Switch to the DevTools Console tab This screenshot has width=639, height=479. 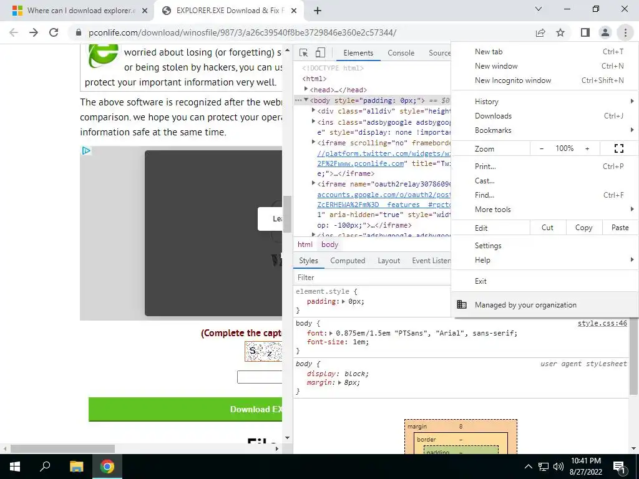(401, 53)
